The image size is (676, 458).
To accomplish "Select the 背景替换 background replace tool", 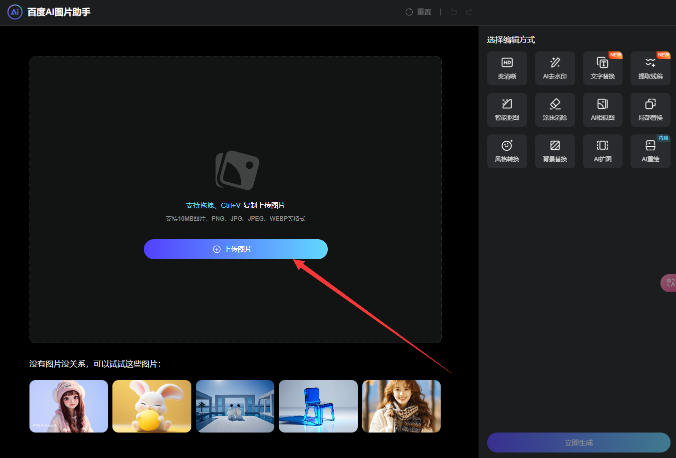I will coord(555,151).
